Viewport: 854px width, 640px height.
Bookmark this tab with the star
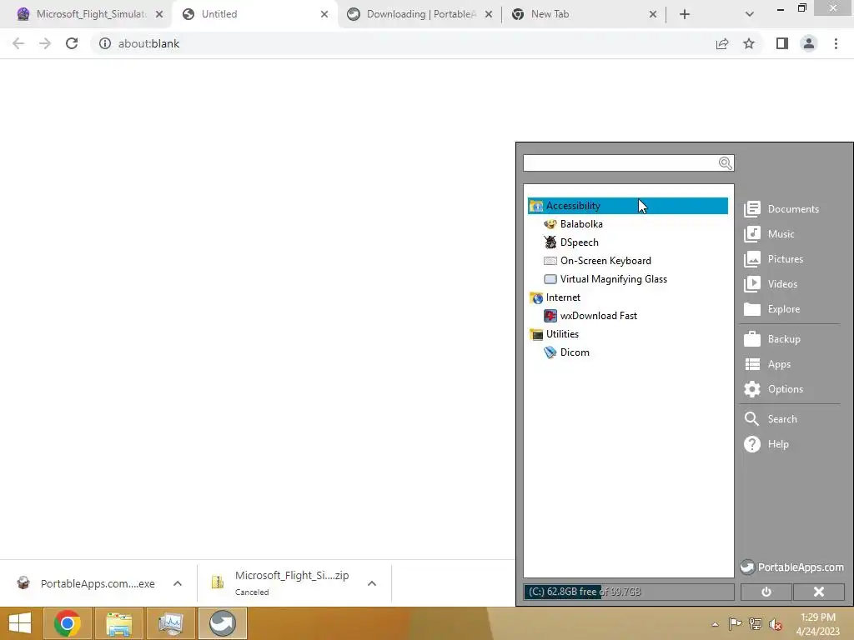749,43
